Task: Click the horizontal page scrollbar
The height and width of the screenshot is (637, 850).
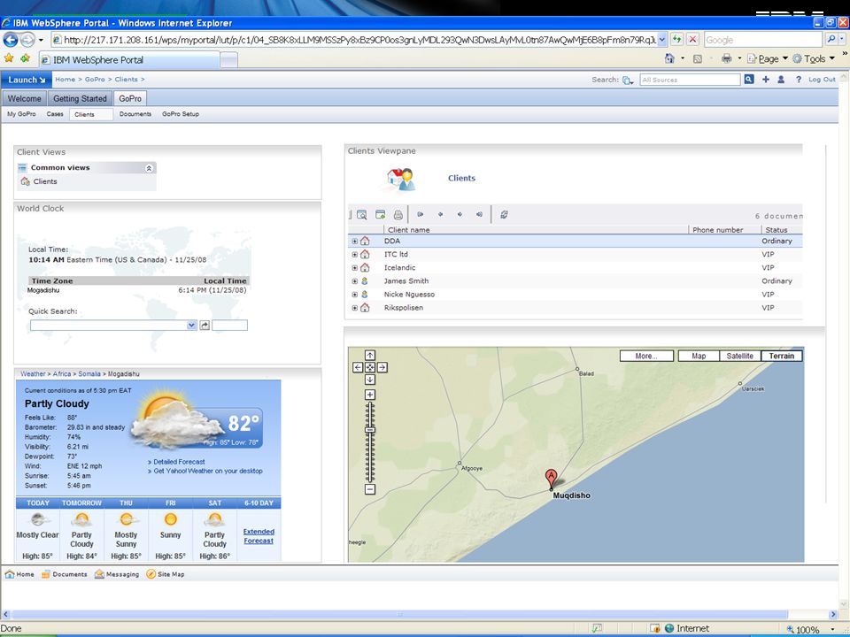Action: 399,614
